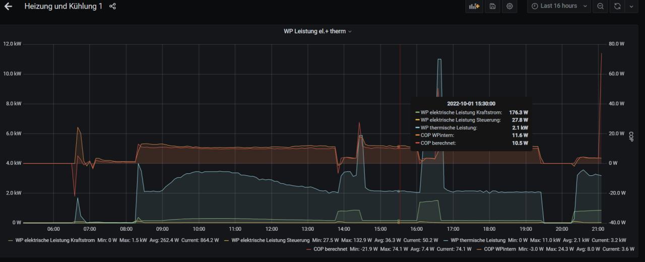Add a new panel to dashboard
Screen dimensions: 645x262
click(x=474, y=6)
